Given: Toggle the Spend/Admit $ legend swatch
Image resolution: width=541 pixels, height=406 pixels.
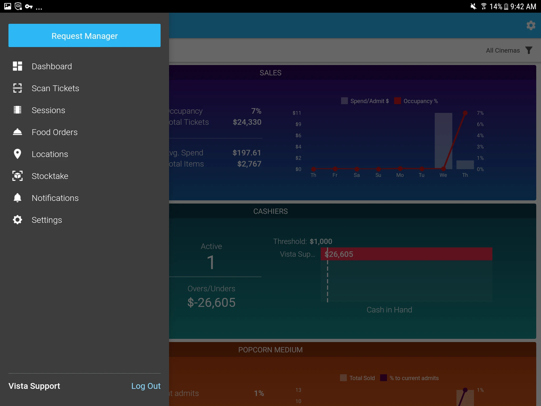Looking at the screenshot, I should pos(344,101).
